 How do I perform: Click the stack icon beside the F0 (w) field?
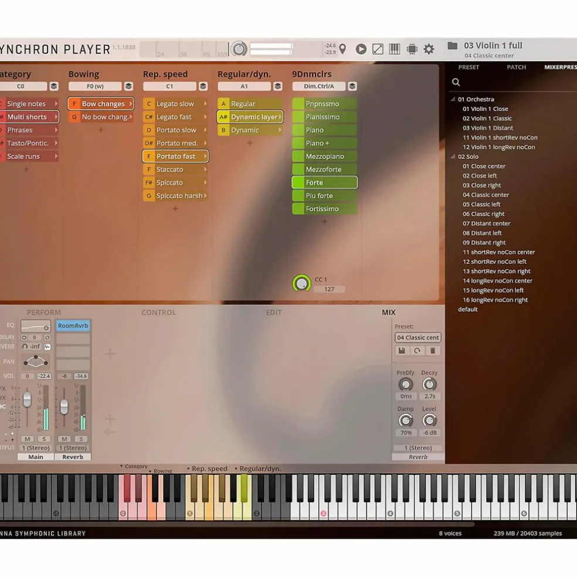[x=128, y=86]
